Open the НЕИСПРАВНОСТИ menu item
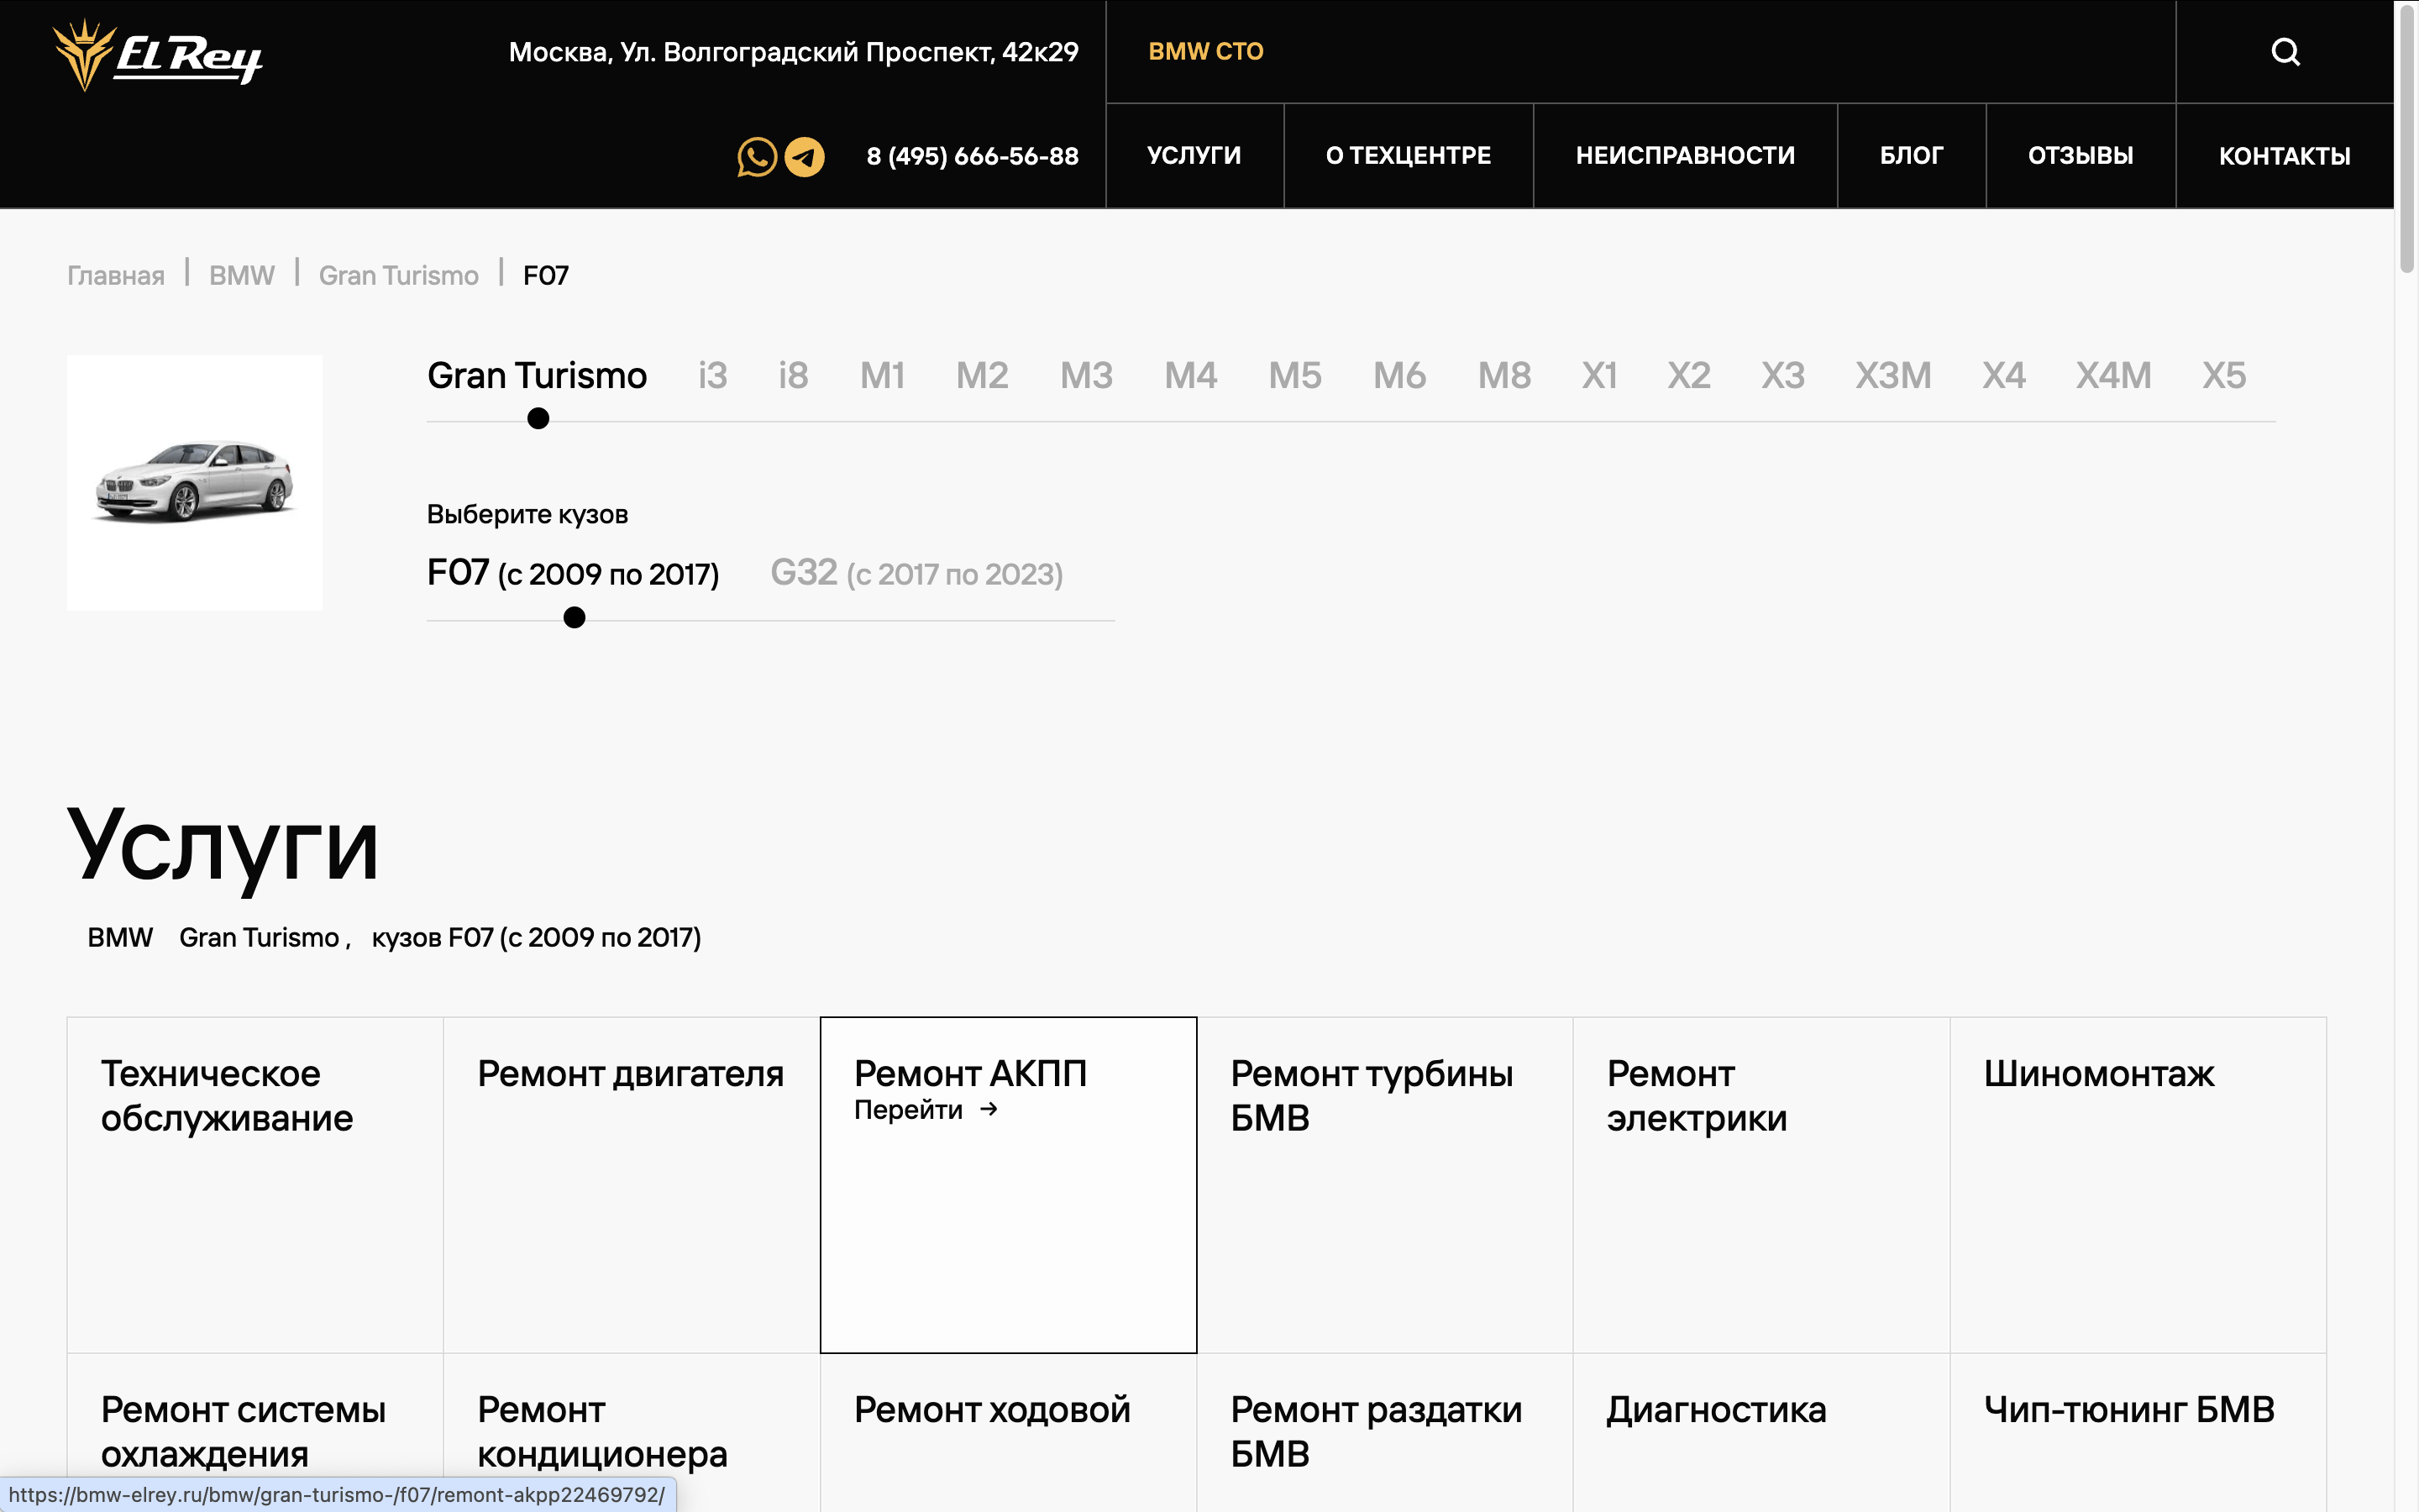Image resolution: width=2419 pixels, height=1512 pixels. point(1684,156)
